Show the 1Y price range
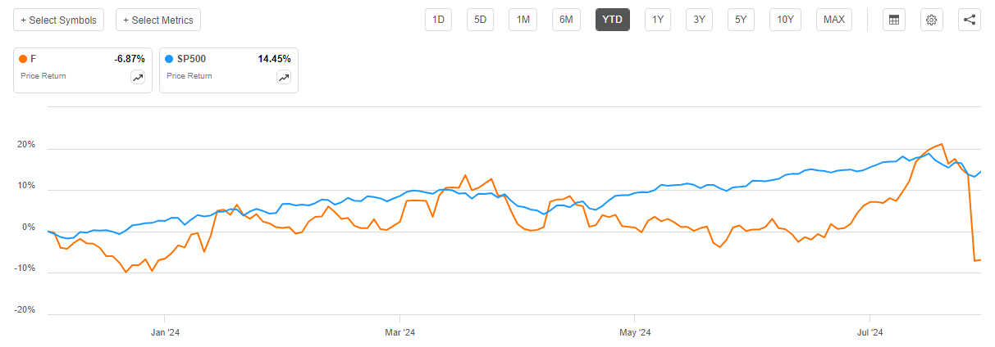 pyautogui.click(x=655, y=20)
